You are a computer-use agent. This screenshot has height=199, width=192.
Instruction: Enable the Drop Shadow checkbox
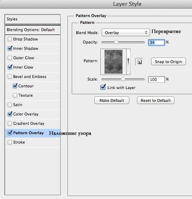[x=10, y=39]
